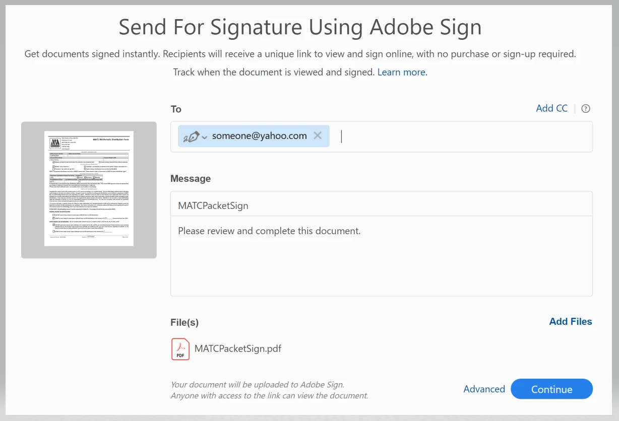This screenshot has height=421, width=619.
Task: Select the MATCPacketSign.pdf file name
Action: click(238, 348)
